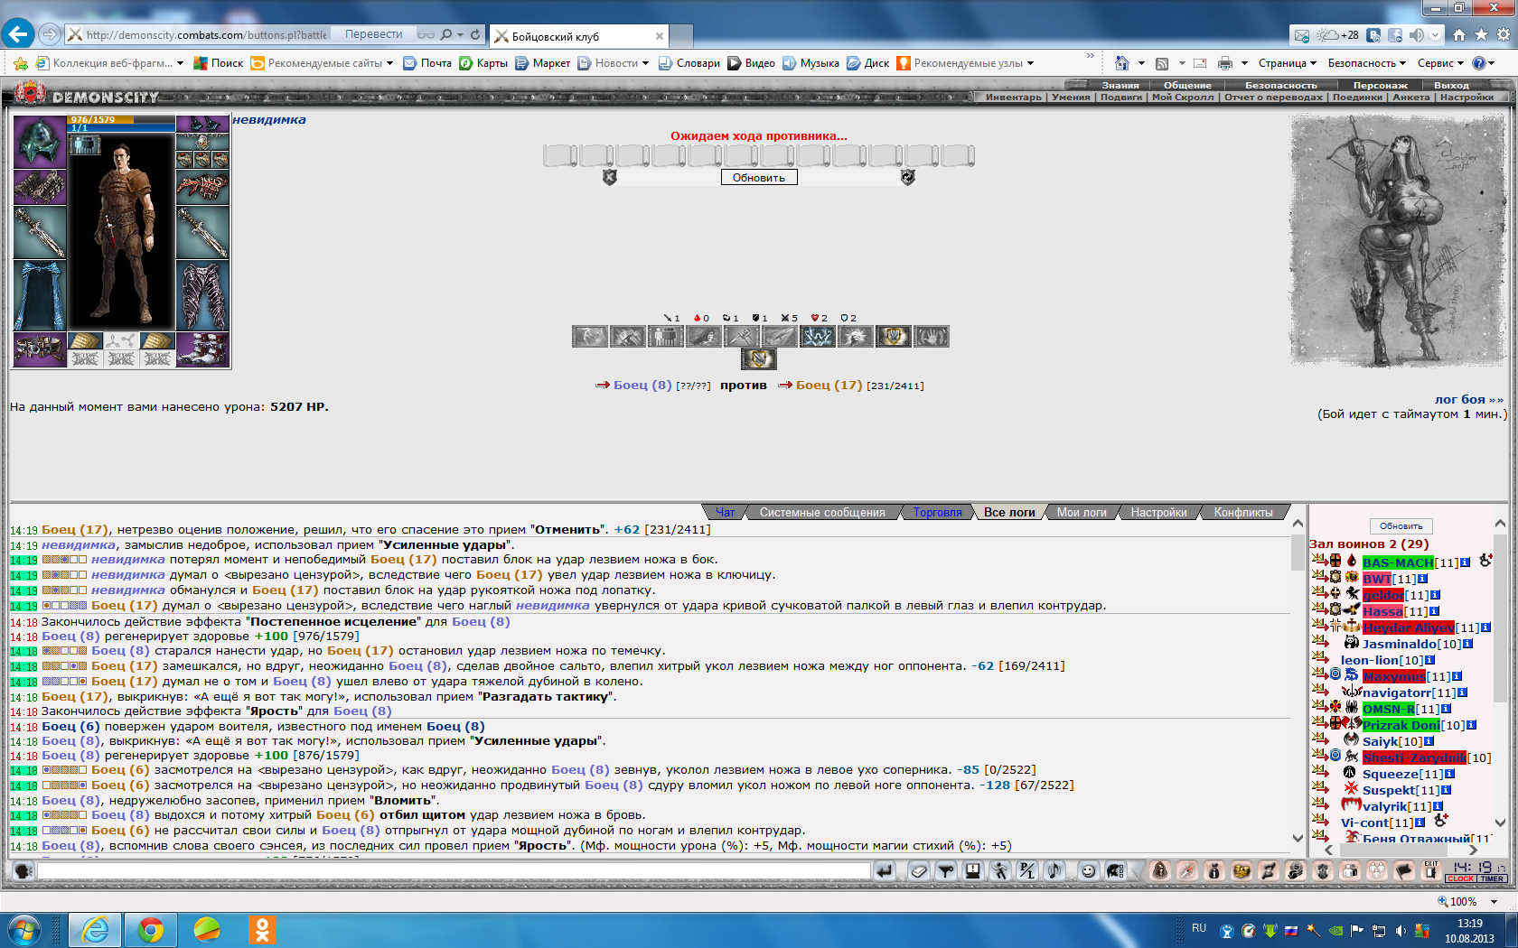This screenshot has height=948, width=1518.
Task: Click the smiley emoticons icon in chat bar
Action: (1089, 871)
